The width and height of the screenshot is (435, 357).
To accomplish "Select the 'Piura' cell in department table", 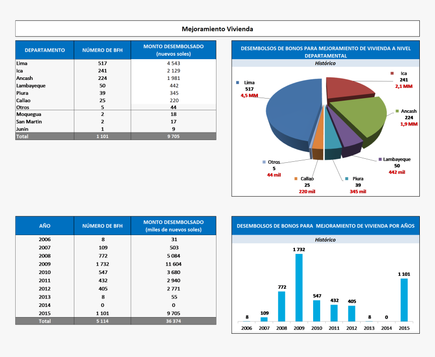I will click(45, 93).
